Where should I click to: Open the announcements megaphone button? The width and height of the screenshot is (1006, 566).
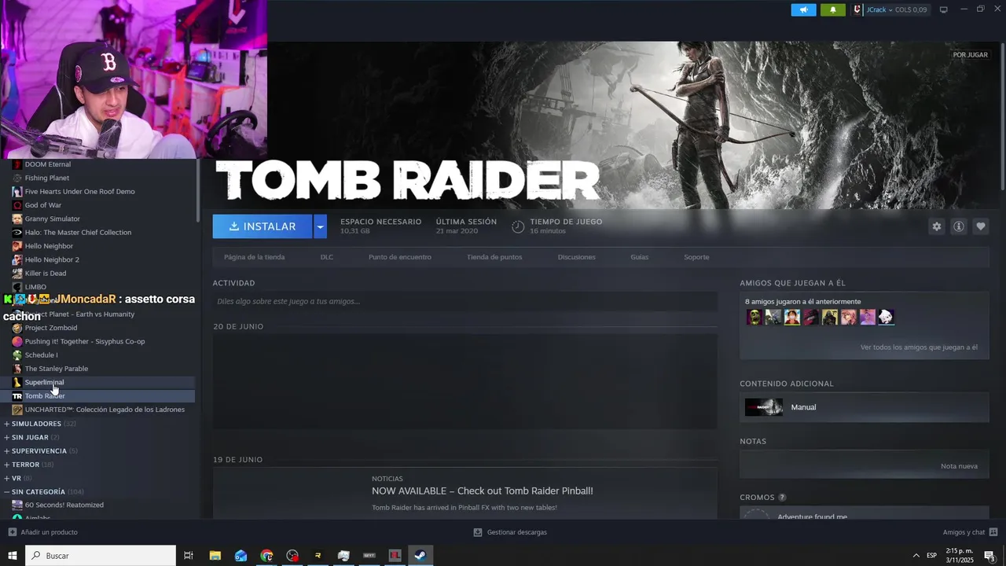click(x=803, y=9)
